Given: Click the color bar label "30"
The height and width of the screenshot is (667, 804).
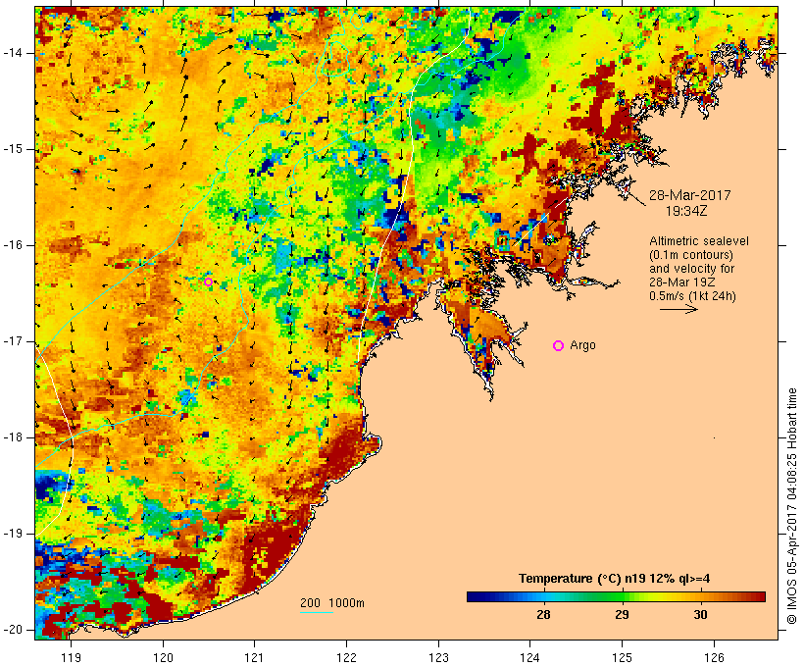Looking at the screenshot, I should (x=700, y=614).
